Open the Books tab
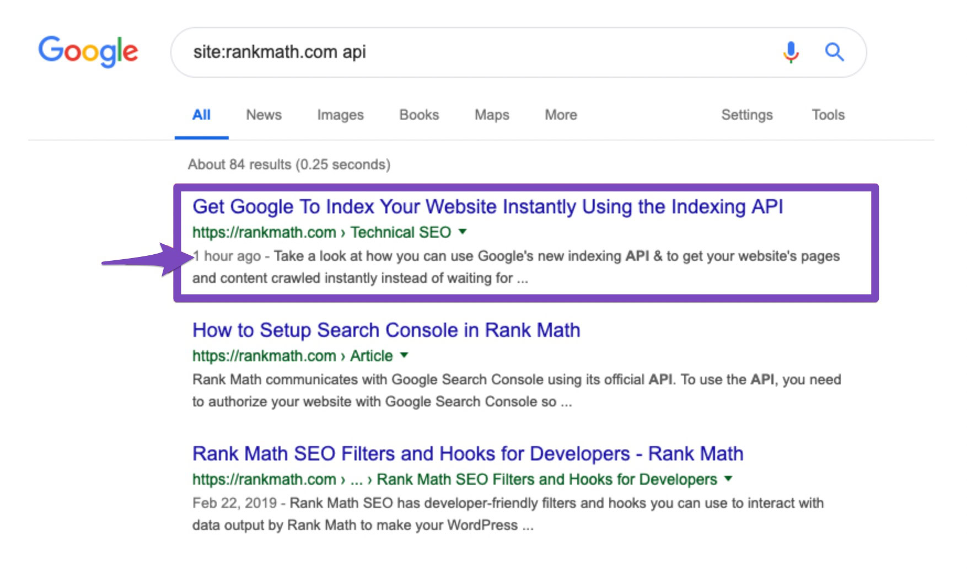Viewport: 967px width, 579px height. pos(419,115)
